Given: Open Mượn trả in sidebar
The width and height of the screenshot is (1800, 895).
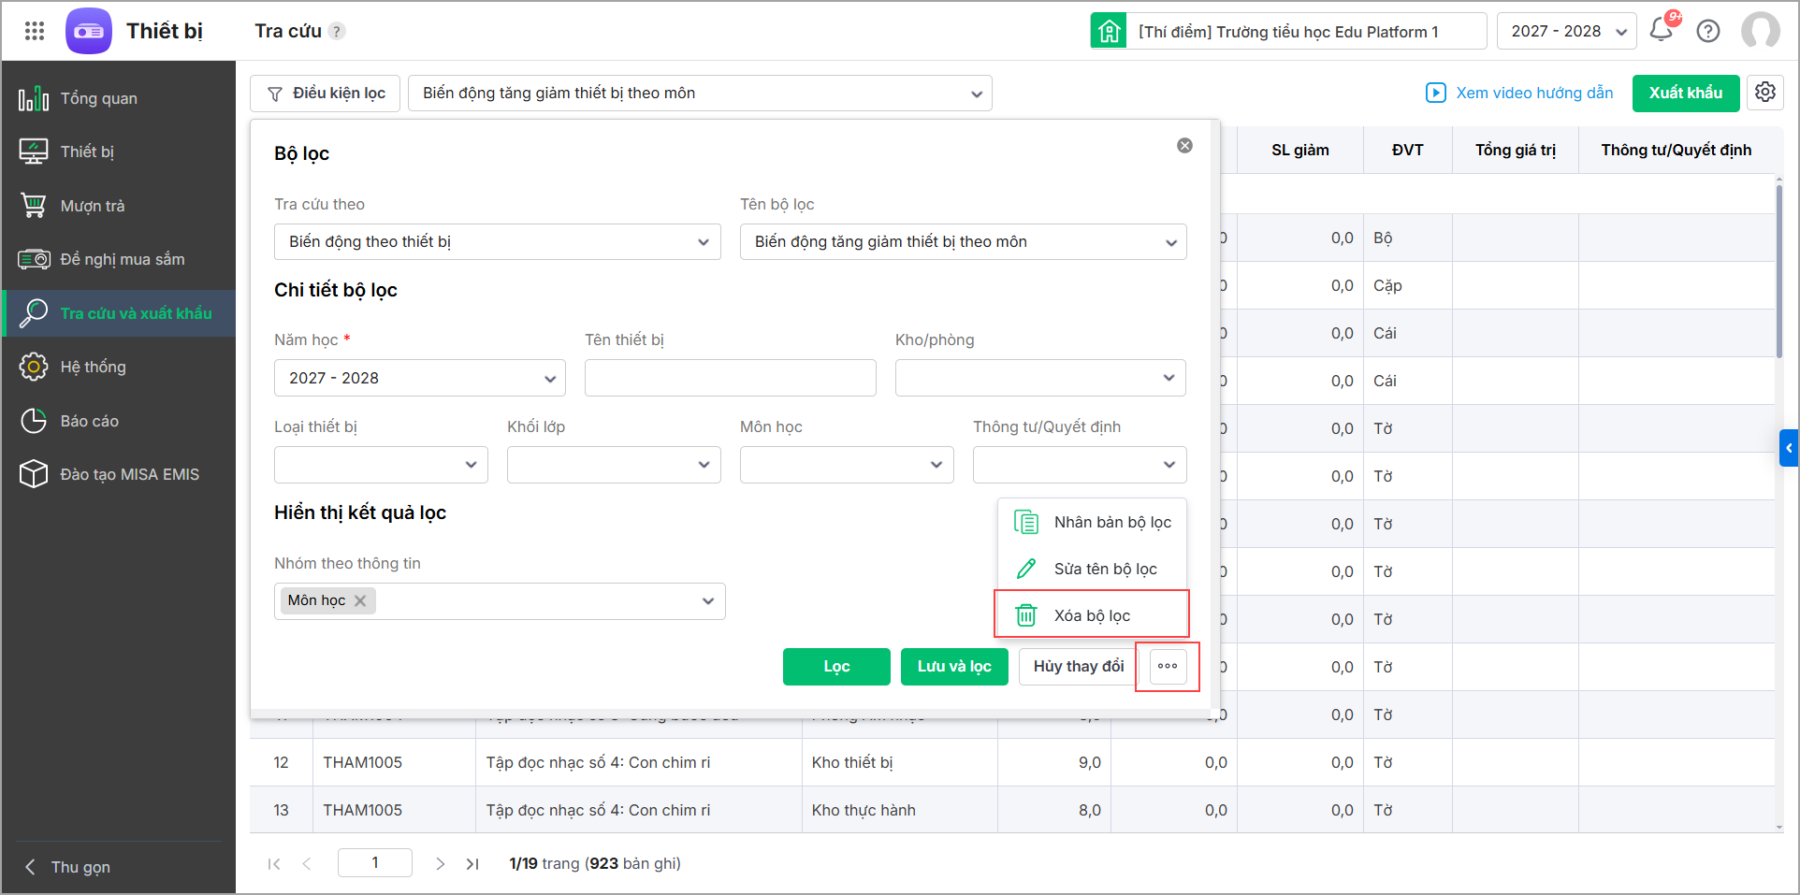Looking at the screenshot, I should coord(92,206).
